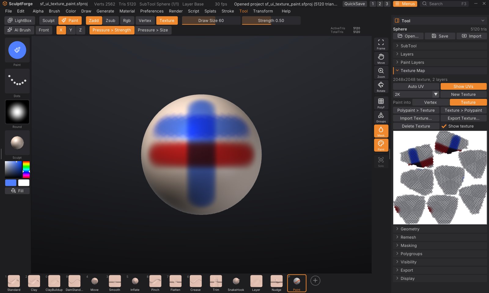Enable Zsub mode
Image resolution: width=489 pixels, height=293 pixels.
110,20
